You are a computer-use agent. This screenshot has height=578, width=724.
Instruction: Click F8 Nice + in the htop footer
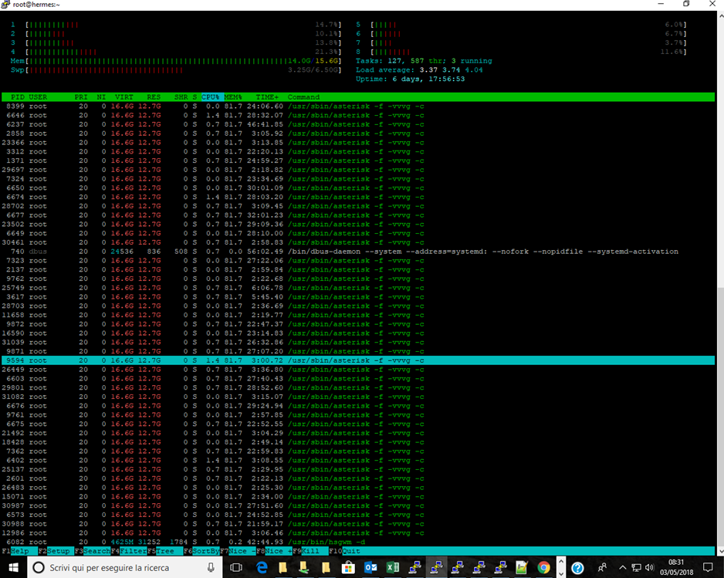(274, 551)
